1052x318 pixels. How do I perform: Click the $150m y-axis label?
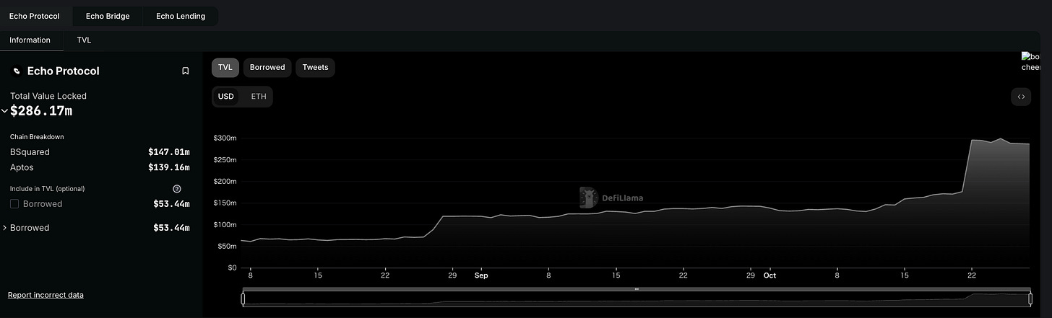click(x=225, y=203)
